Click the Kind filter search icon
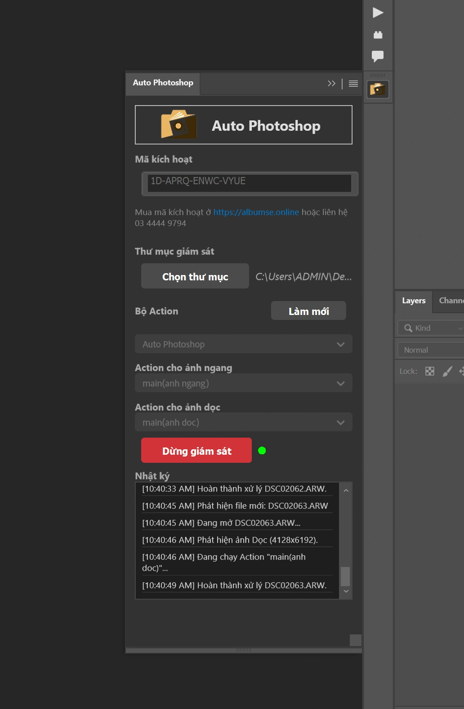This screenshot has width=464, height=709. tap(408, 328)
